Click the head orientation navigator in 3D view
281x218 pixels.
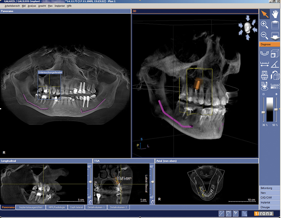pyautogui.click(x=248, y=27)
